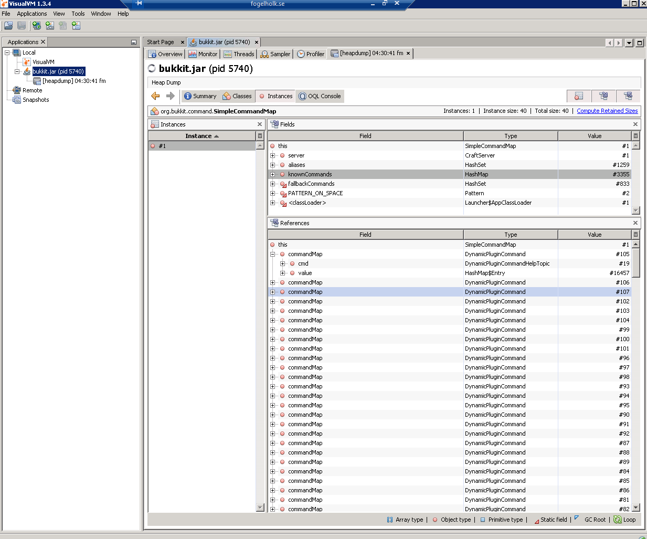Expand the fallbackCommands field row
647x539 pixels.
272,184
